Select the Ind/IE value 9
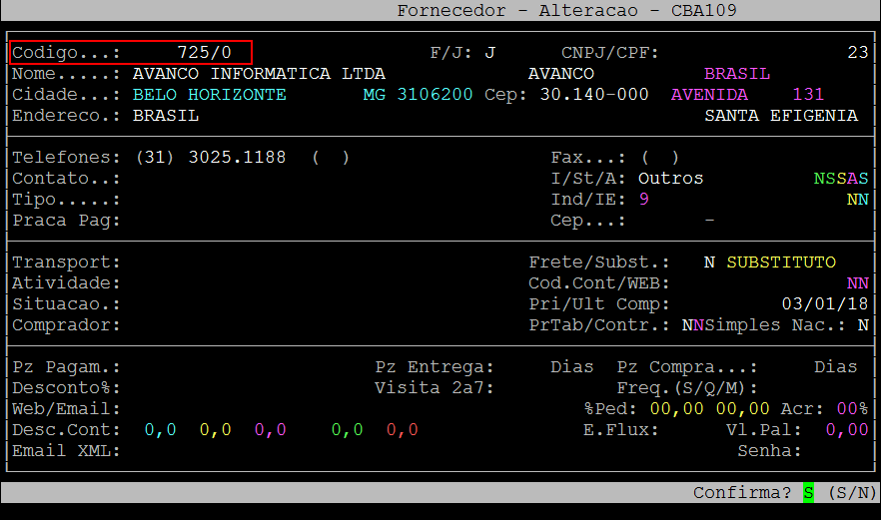Viewport: 881px width, 520px height. [x=643, y=200]
